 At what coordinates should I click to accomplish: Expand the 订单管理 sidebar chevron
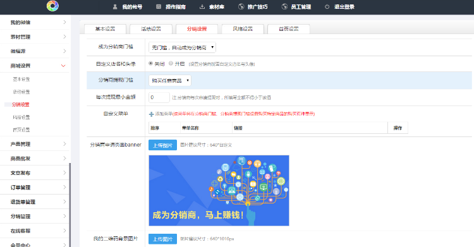64,188
